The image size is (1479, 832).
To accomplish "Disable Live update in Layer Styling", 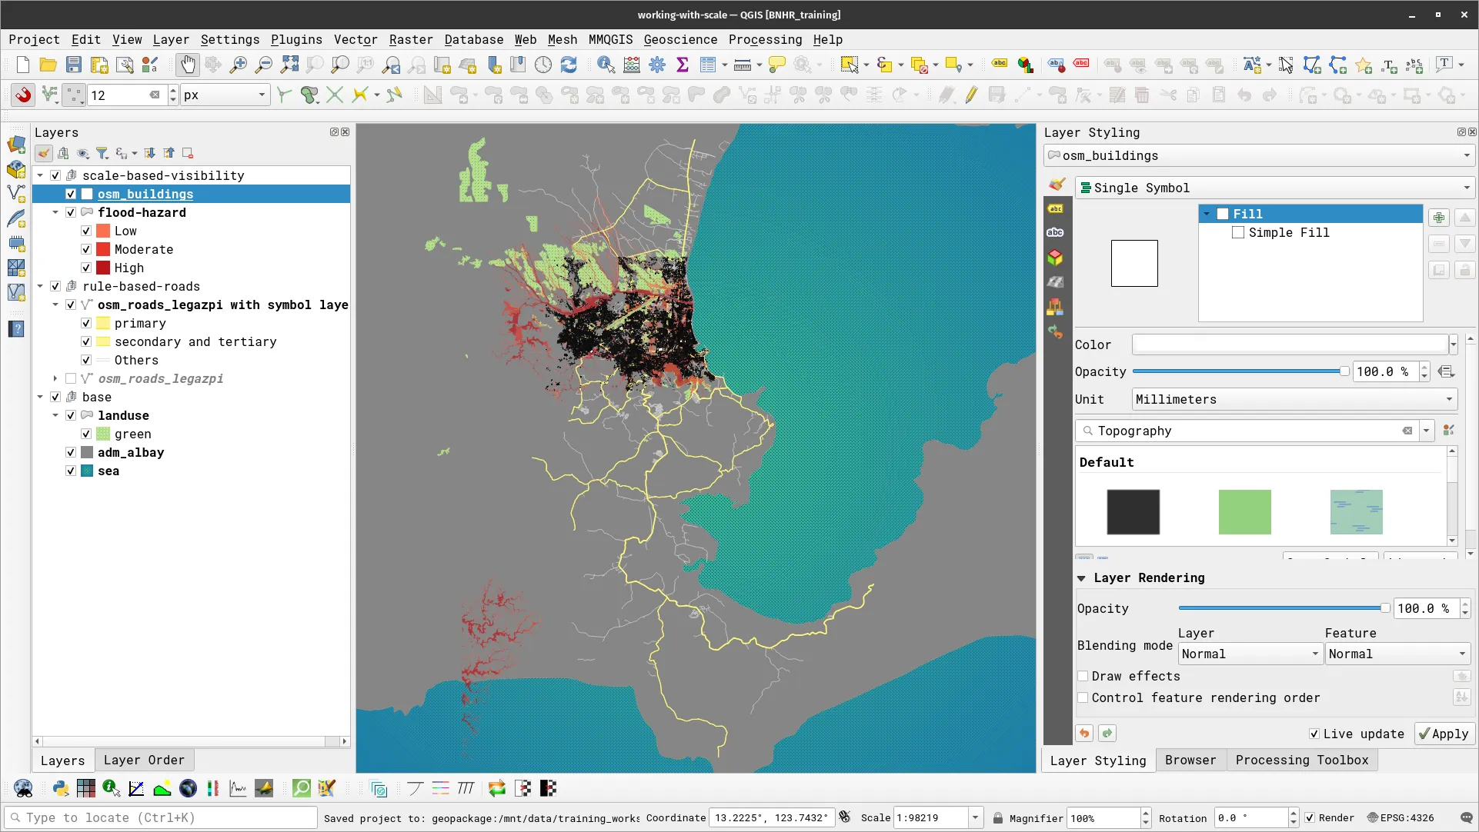I will pyautogui.click(x=1315, y=734).
